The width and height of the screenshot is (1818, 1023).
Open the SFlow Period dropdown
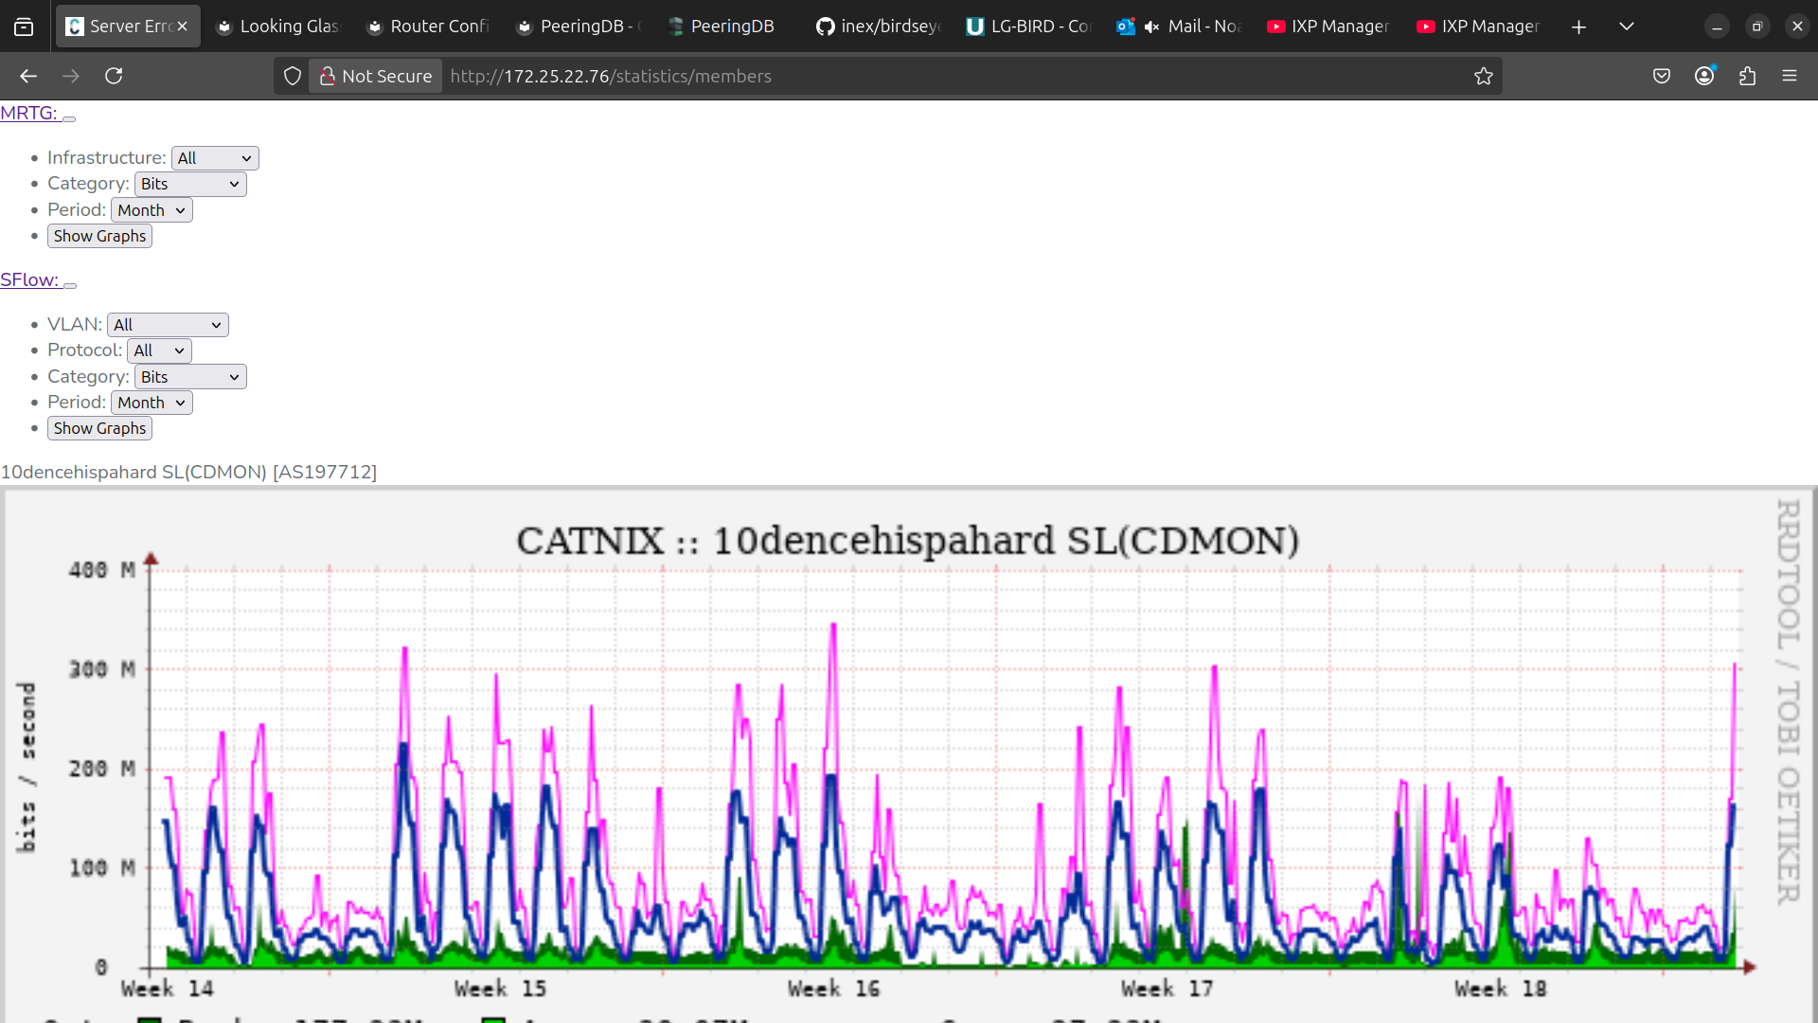151,403
